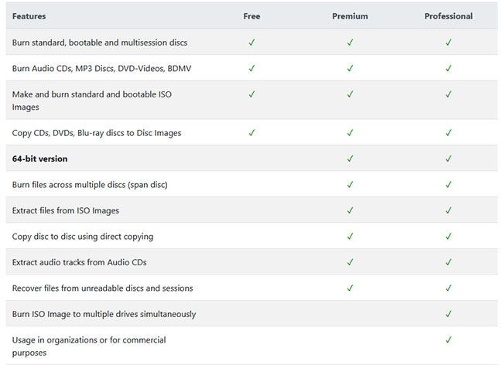Click Free checkmark for Burn standard discs
This screenshot has height=365, width=503.
[251, 43]
